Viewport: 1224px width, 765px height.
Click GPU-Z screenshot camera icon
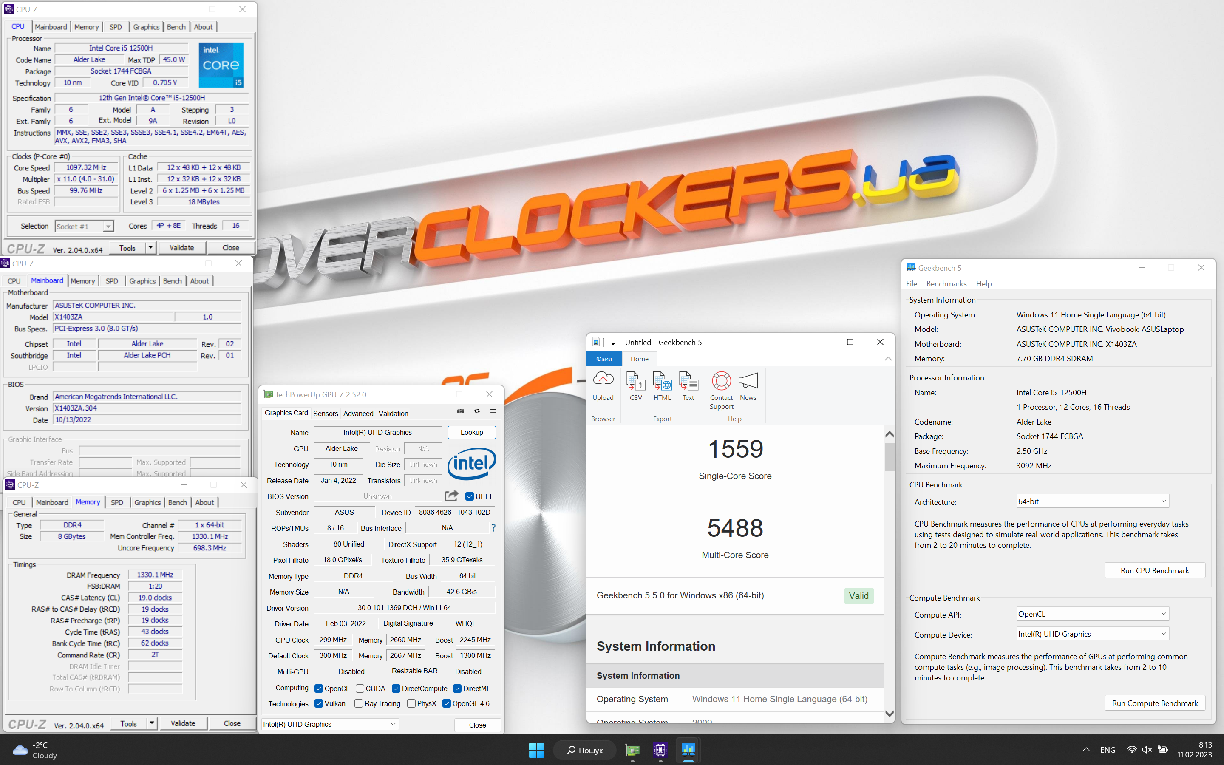tap(461, 411)
